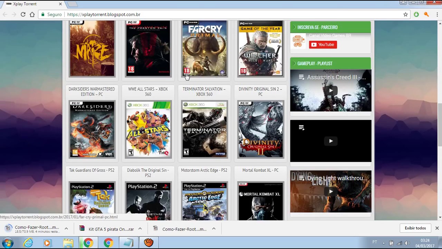Click the Gameplay Playlist header
The width and height of the screenshot is (442, 249).
(330, 63)
